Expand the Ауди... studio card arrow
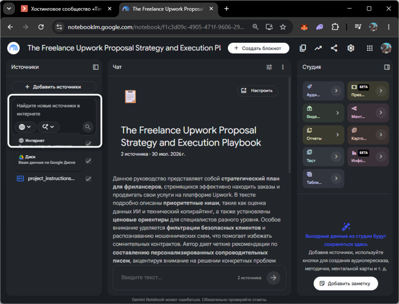Screen dimensions: 399x304 click(x=336, y=91)
